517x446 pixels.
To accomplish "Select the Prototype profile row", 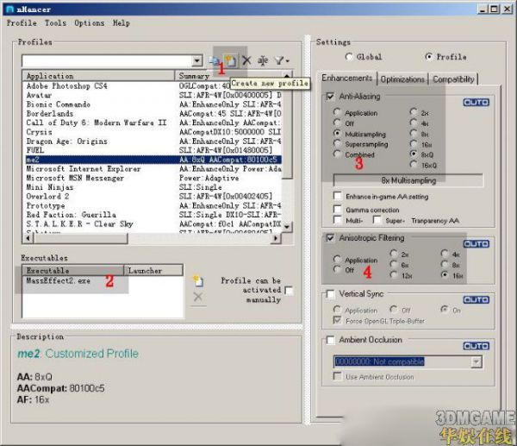I will click(153, 205).
